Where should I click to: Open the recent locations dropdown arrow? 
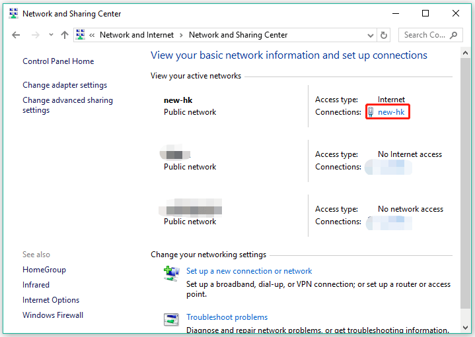point(51,35)
